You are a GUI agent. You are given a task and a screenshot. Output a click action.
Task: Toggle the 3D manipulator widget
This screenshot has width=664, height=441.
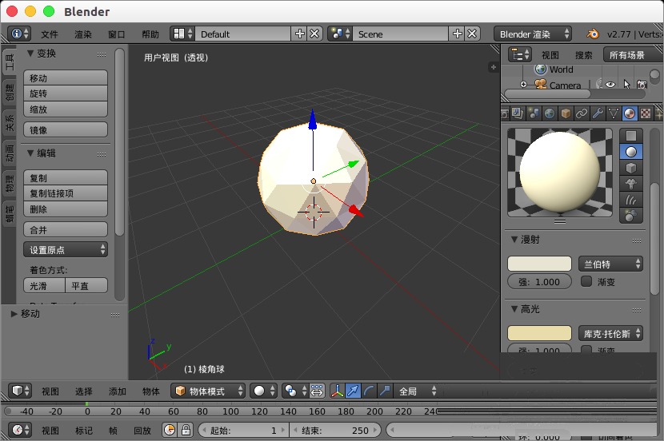pos(337,391)
